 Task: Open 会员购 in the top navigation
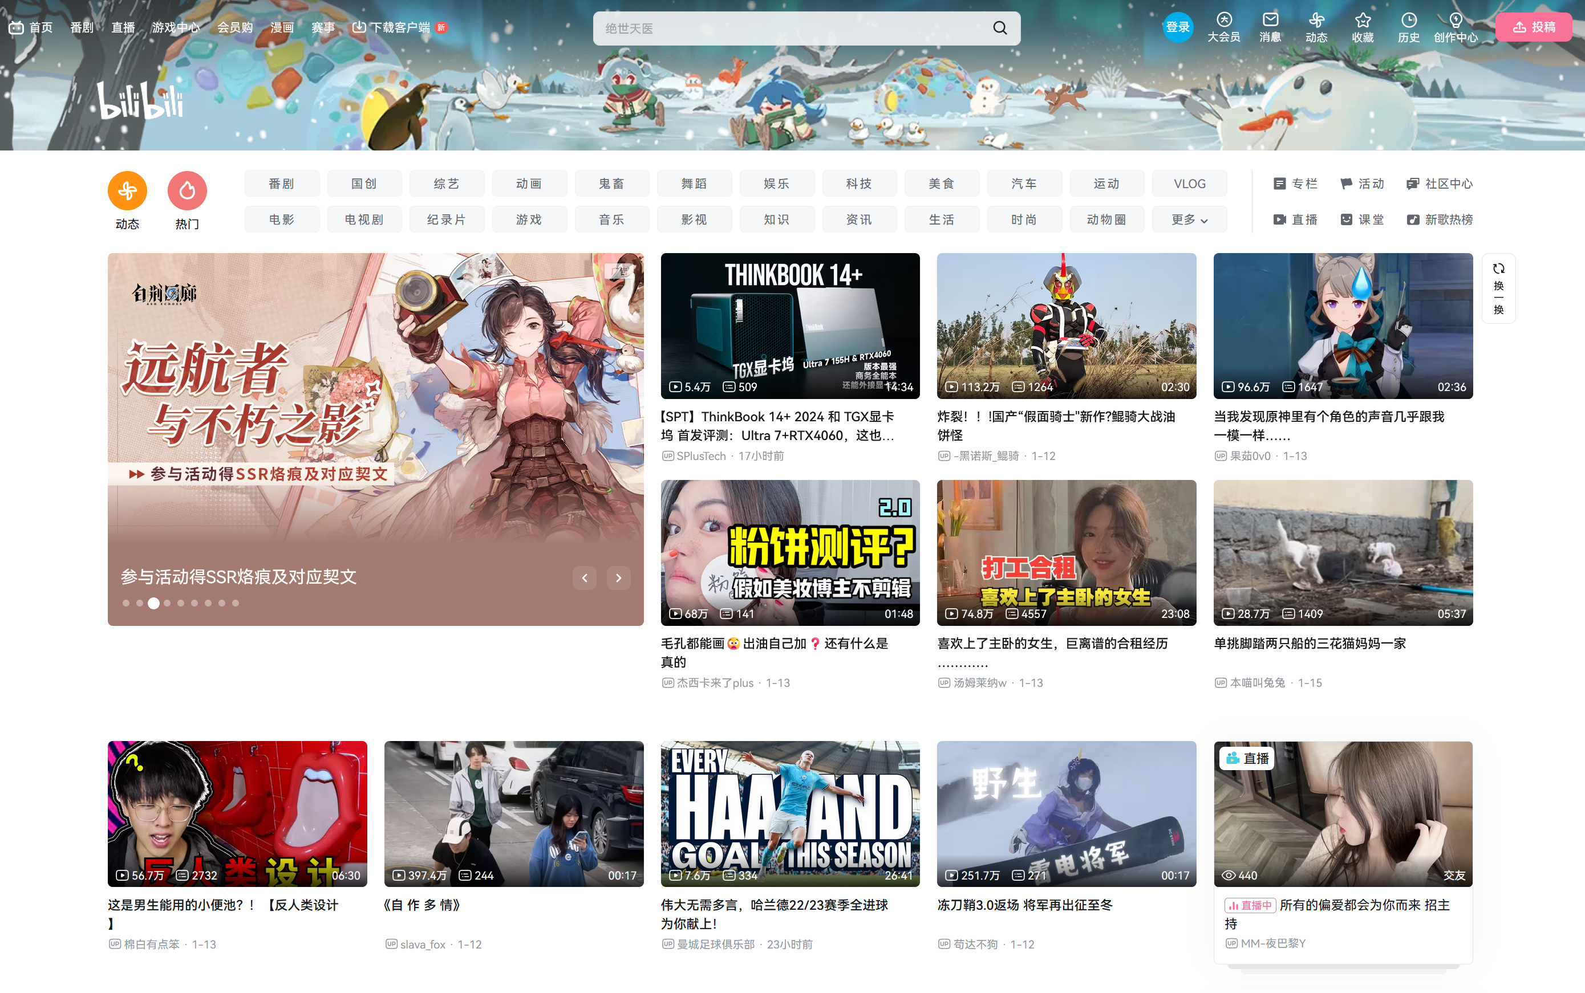click(x=235, y=27)
